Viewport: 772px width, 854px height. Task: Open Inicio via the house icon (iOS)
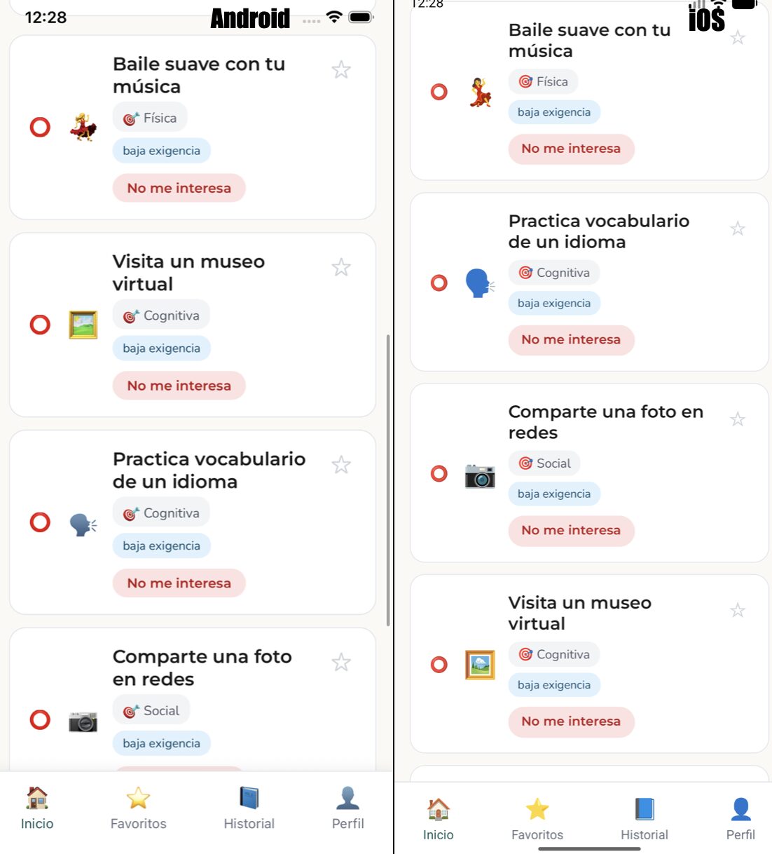[x=438, y=810]
